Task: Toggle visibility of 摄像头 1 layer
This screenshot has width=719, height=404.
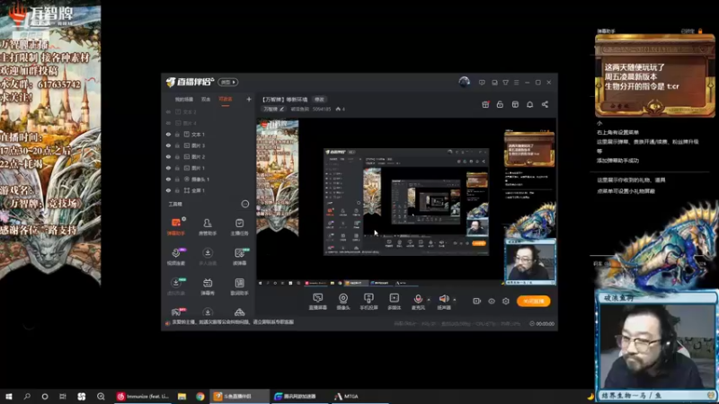Action: click(168, 179)
